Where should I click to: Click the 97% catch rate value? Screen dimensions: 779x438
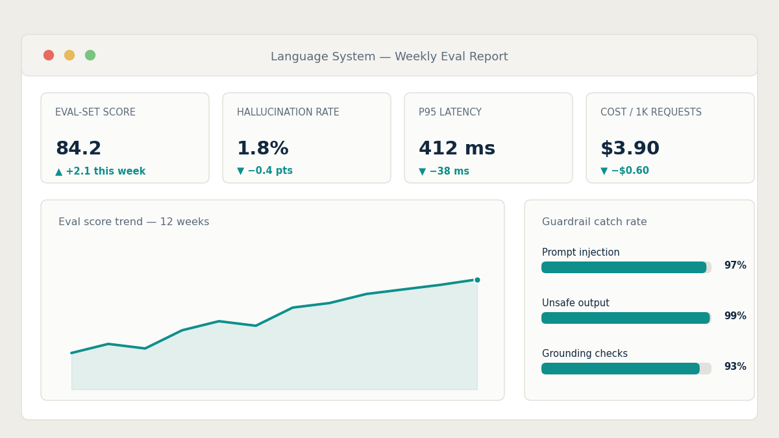pos(735,265)
